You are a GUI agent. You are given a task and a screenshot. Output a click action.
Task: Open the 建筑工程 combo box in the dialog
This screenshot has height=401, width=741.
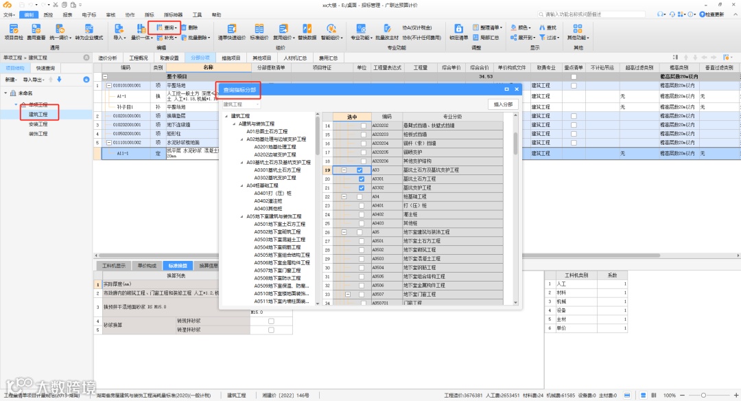coord(241,104)
